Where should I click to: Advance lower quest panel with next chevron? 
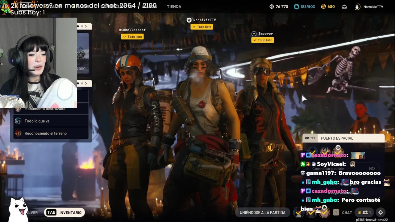click(86, 83)
